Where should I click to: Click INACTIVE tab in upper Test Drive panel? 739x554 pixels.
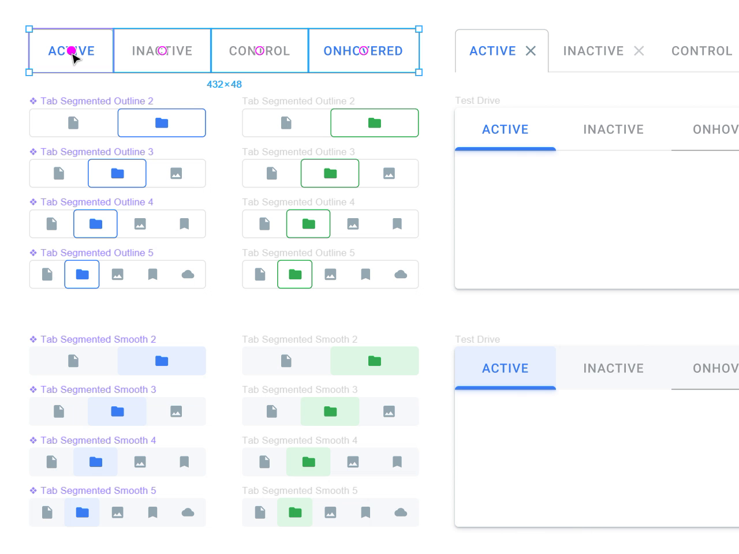pyautogui.click(x=613, y=129)
